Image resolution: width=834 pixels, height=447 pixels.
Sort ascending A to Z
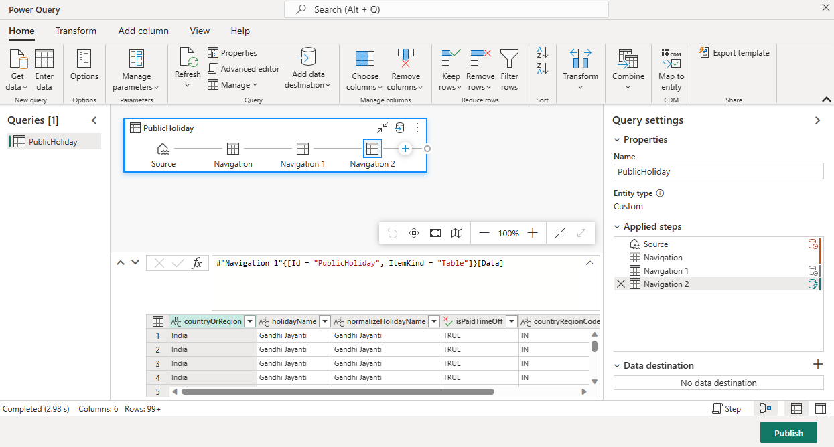pyautogui.click(x=543, y=53)
